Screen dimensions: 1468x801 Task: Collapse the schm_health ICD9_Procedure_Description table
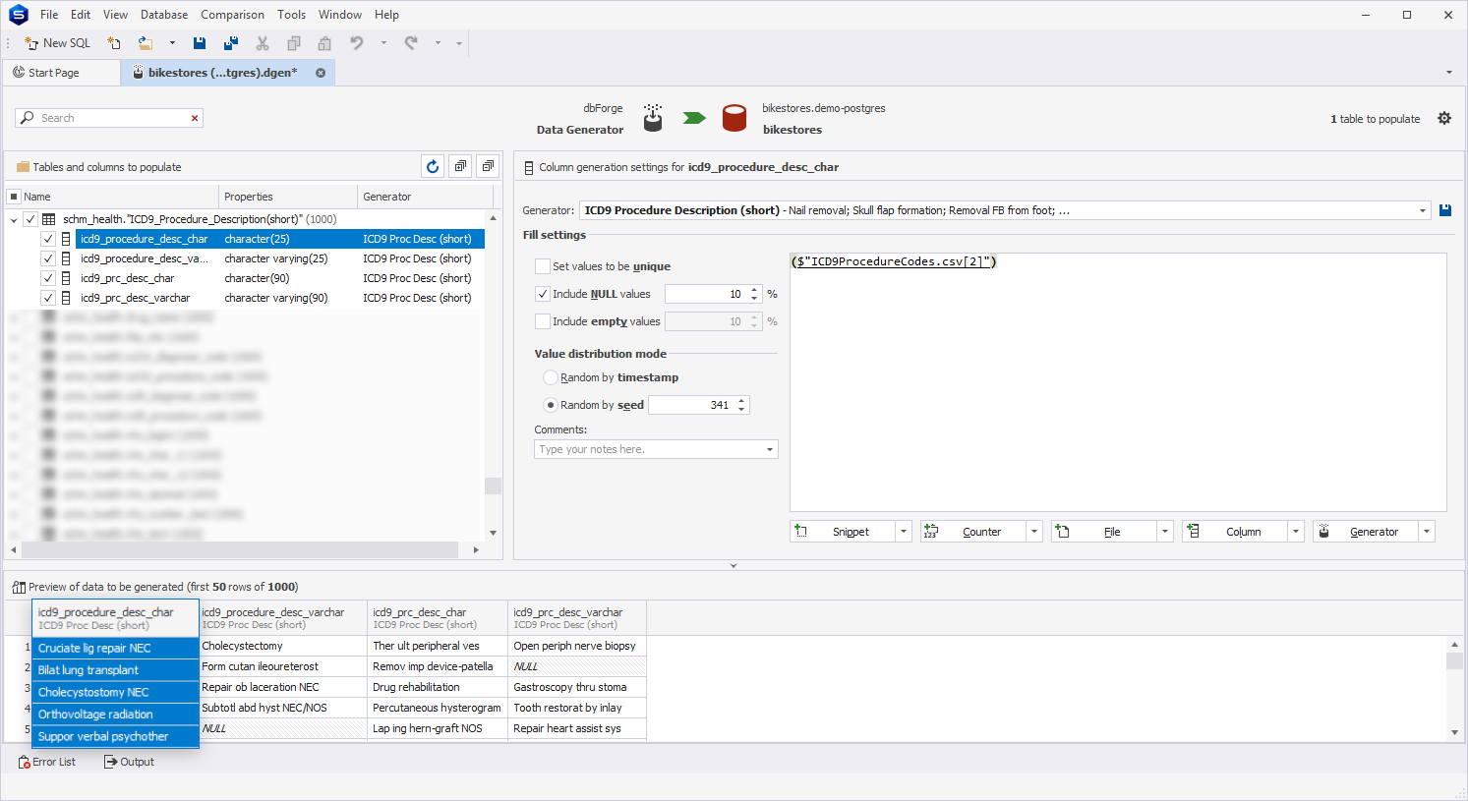pyautogui.click(x=14, y=218)
